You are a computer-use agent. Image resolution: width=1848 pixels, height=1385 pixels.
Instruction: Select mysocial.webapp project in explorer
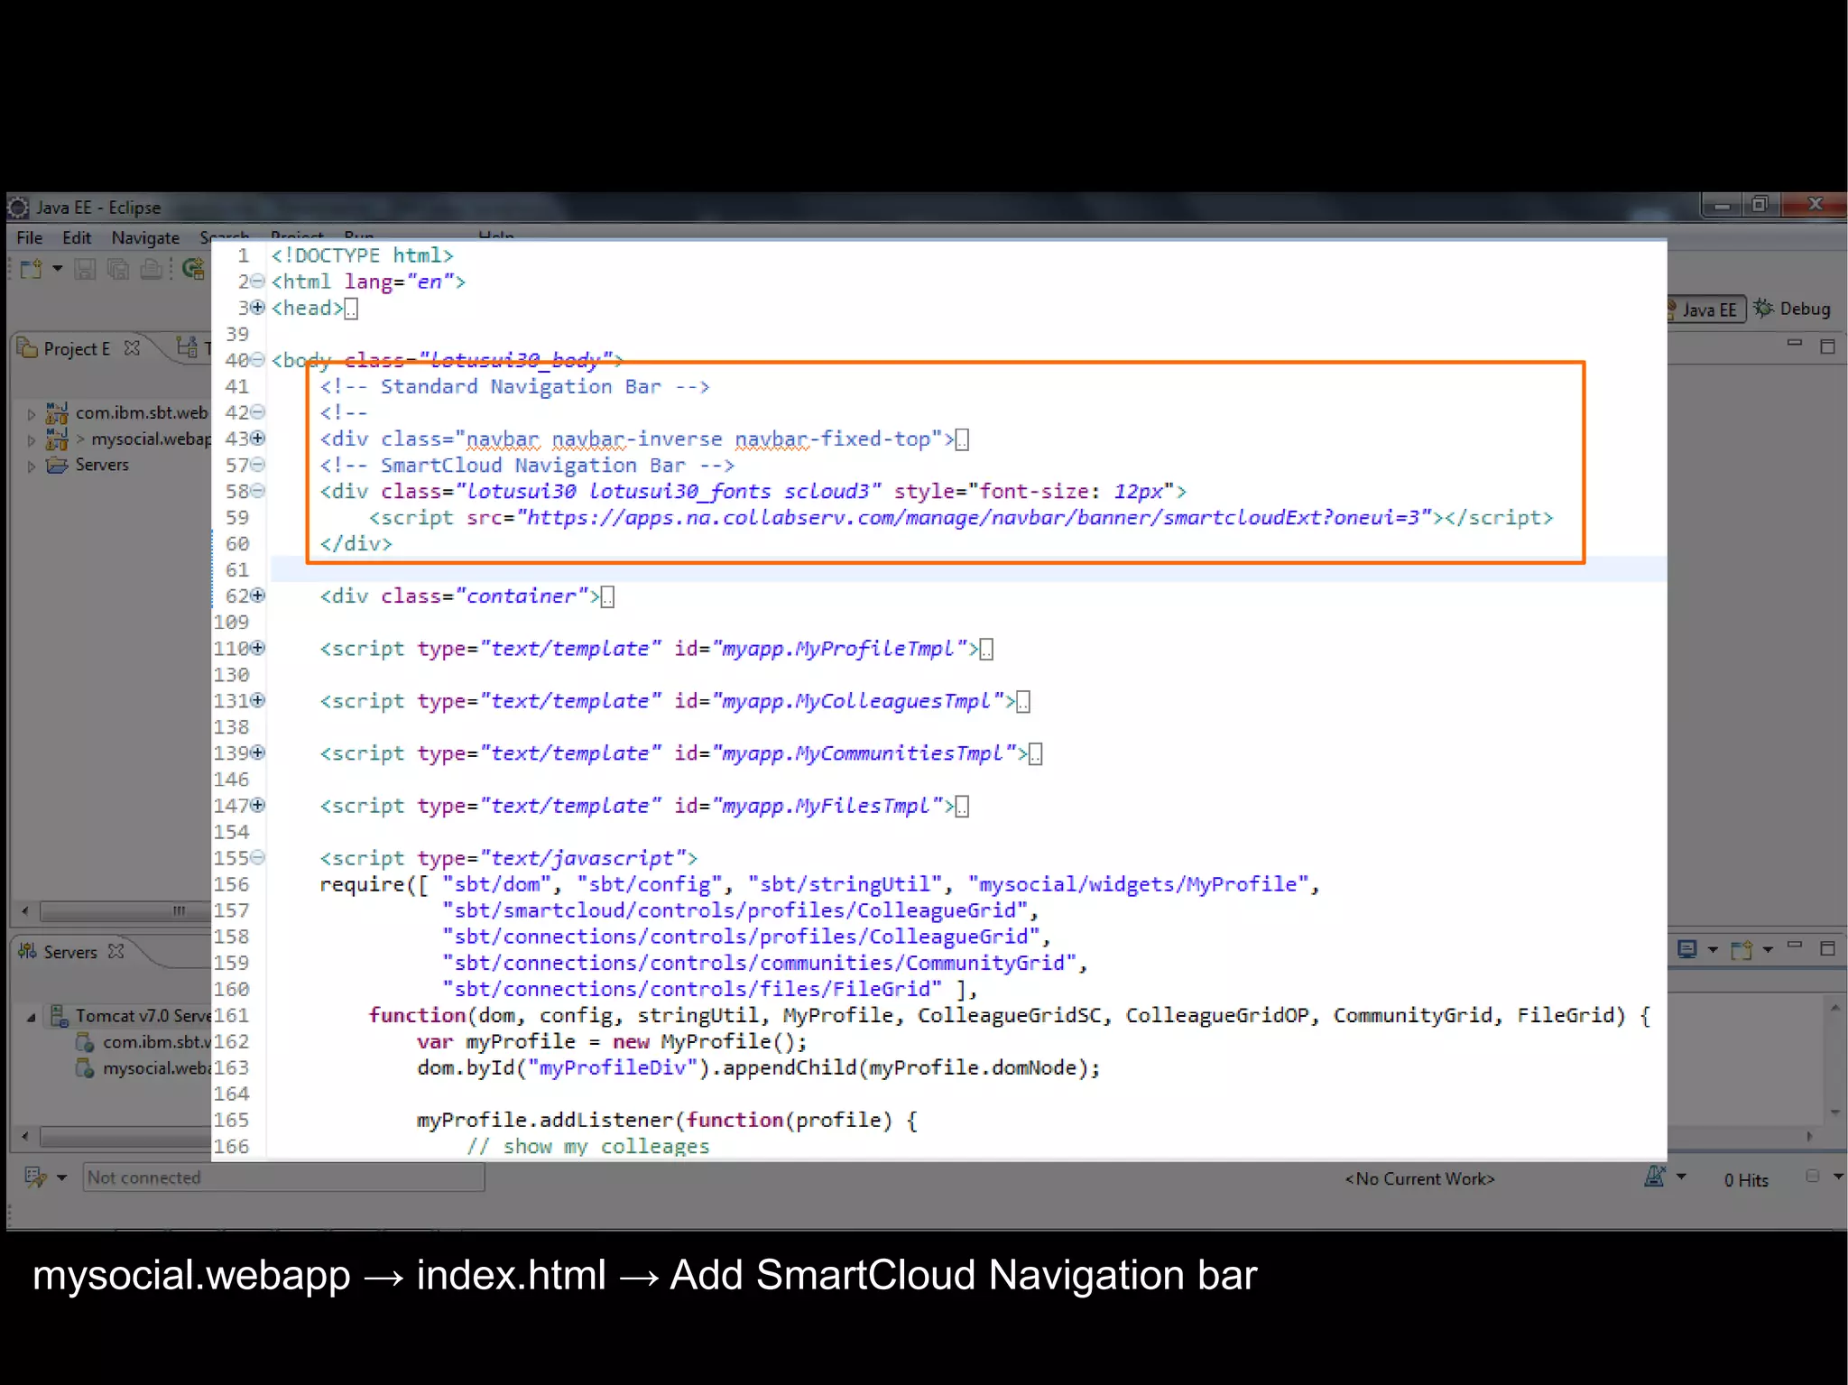[151, 439]
